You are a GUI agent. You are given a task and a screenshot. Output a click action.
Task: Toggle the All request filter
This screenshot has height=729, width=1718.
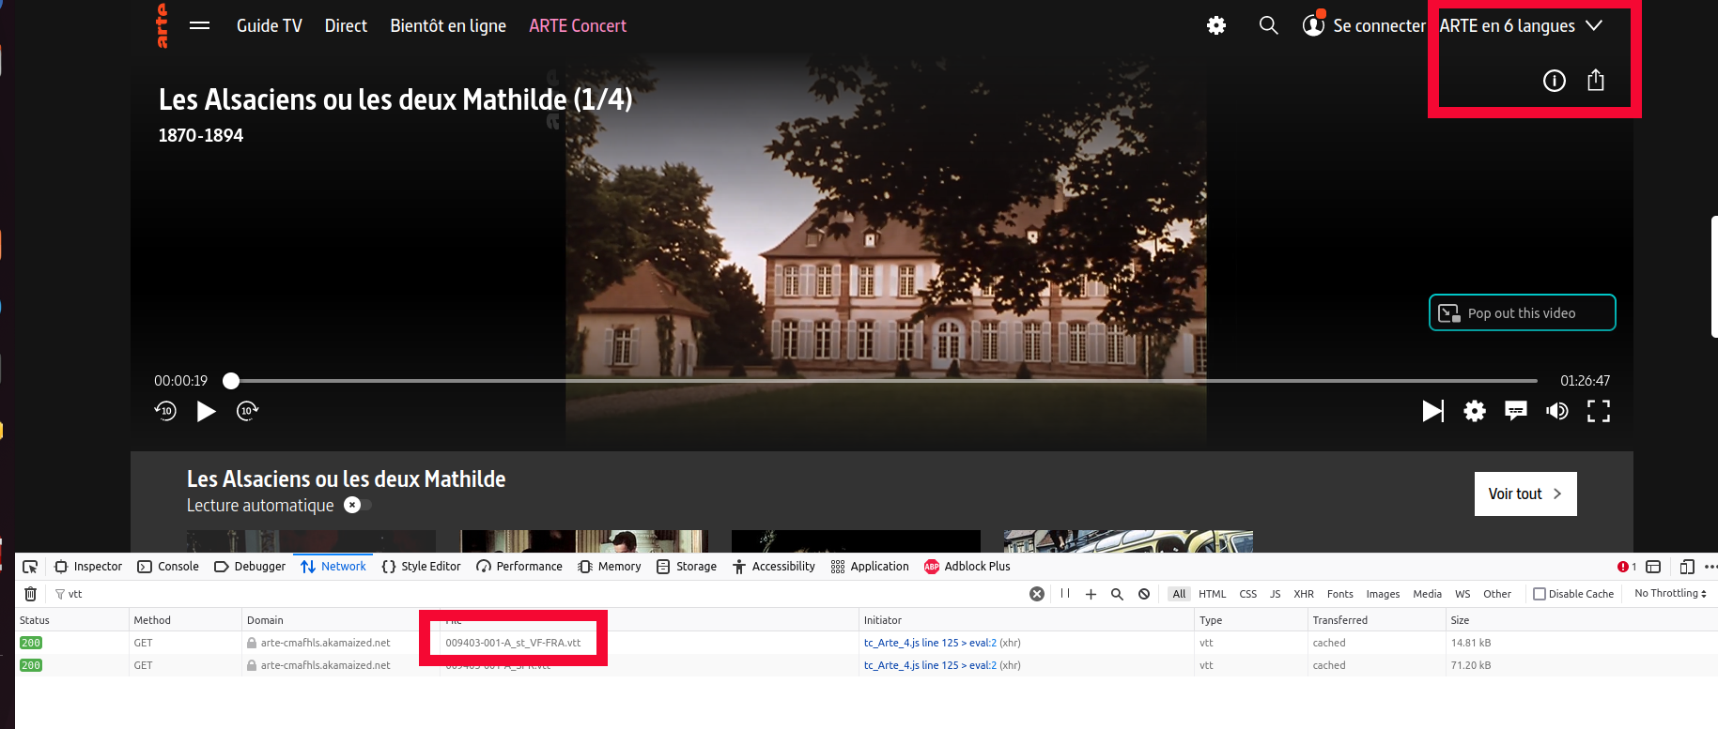(x=1179, y=594)
